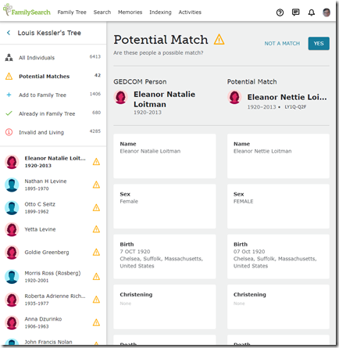Click the female avatar of GEDCOM Person Eleanor
The image size is (339, 348).
click(120, 97)
